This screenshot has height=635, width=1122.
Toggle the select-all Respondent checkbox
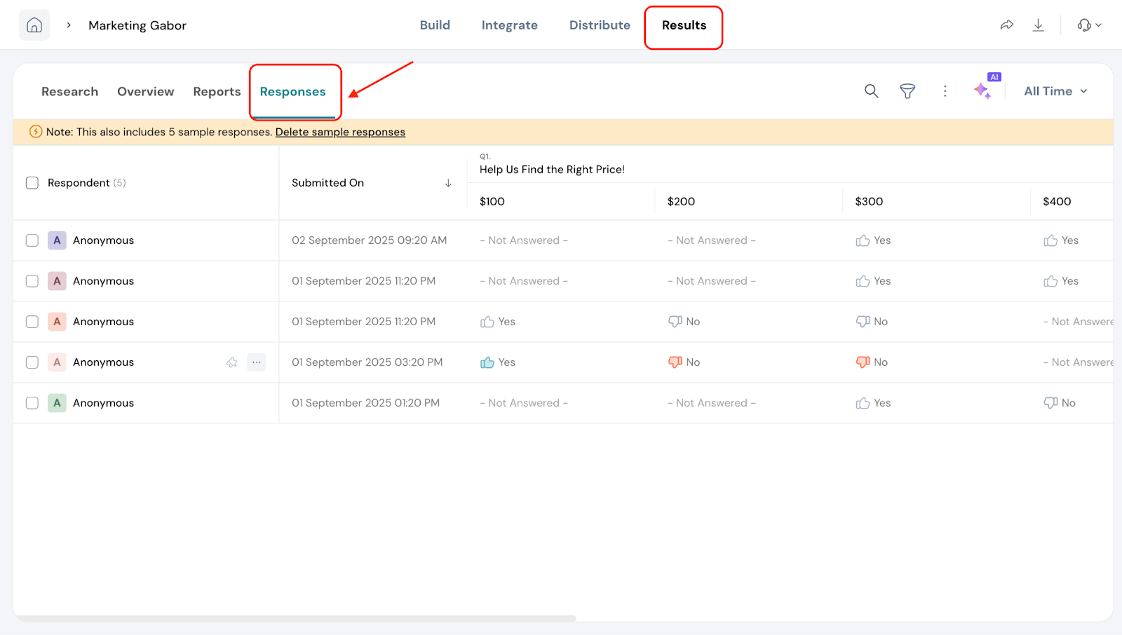(32, 183)
